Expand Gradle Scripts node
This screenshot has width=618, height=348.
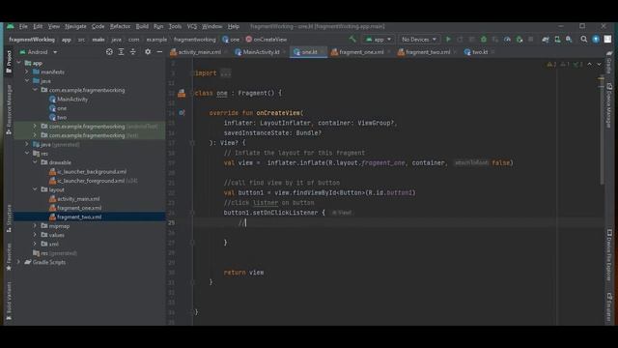pos(18,262)
